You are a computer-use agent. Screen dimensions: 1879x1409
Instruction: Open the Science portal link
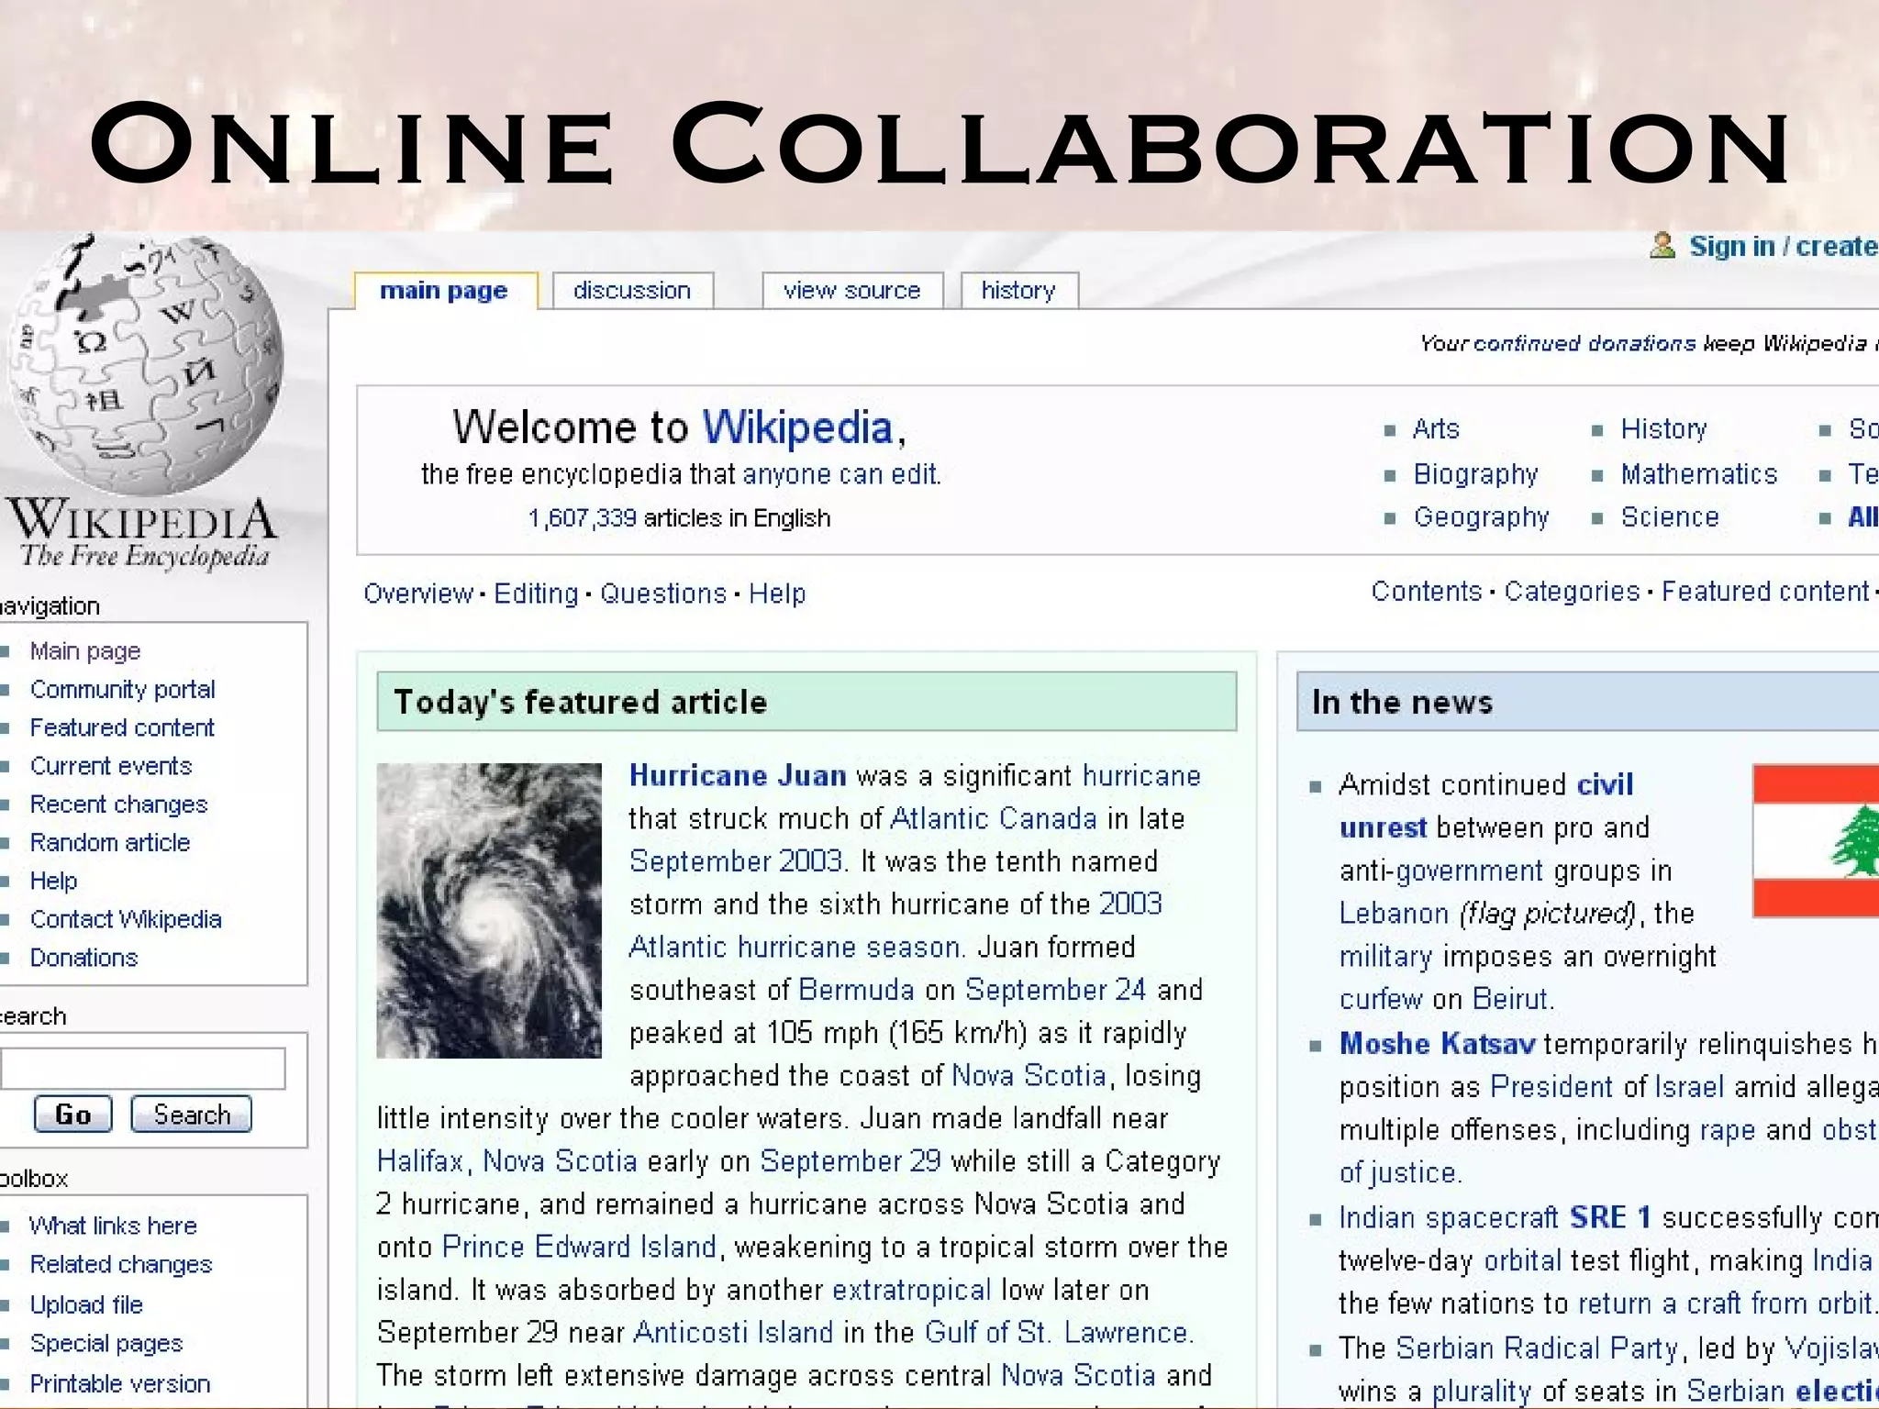click(1670, 517)
